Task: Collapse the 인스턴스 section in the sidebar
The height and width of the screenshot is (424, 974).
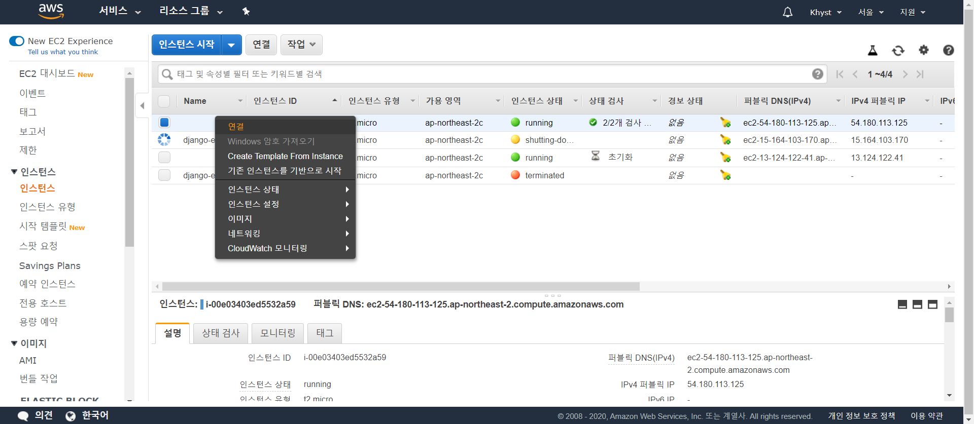Action: point(14,172)
